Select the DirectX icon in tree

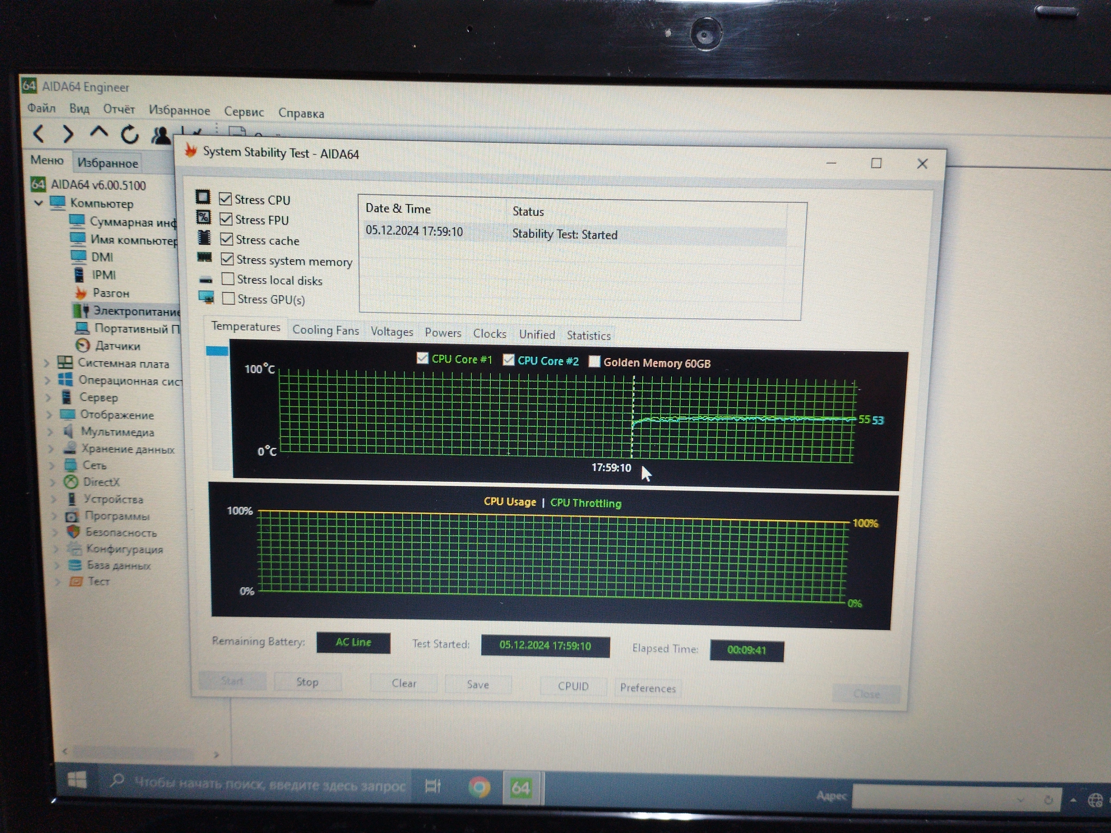(x=71, y=482)
